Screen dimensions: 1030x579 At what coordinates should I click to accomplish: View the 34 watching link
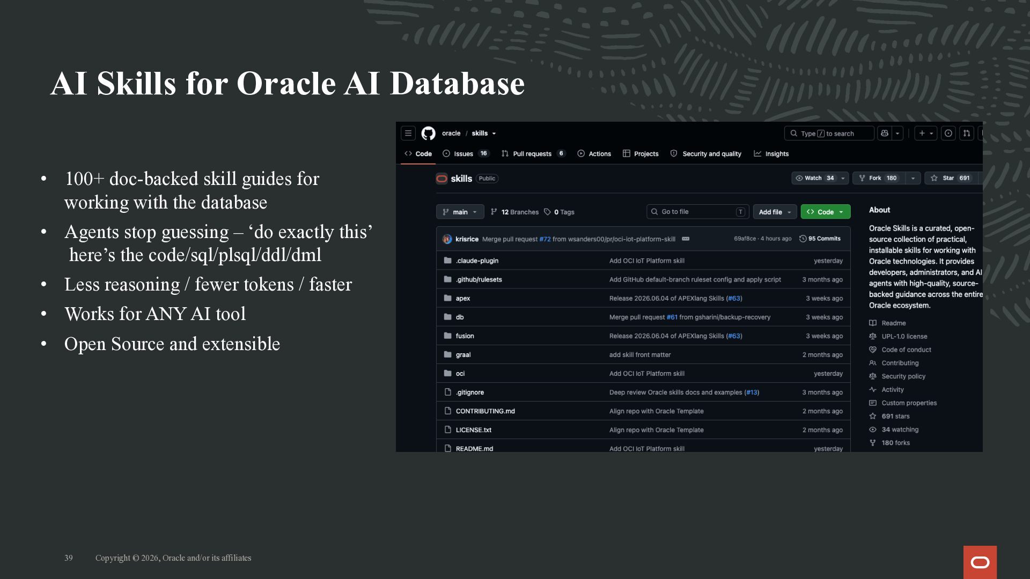(x=900, y=429)
